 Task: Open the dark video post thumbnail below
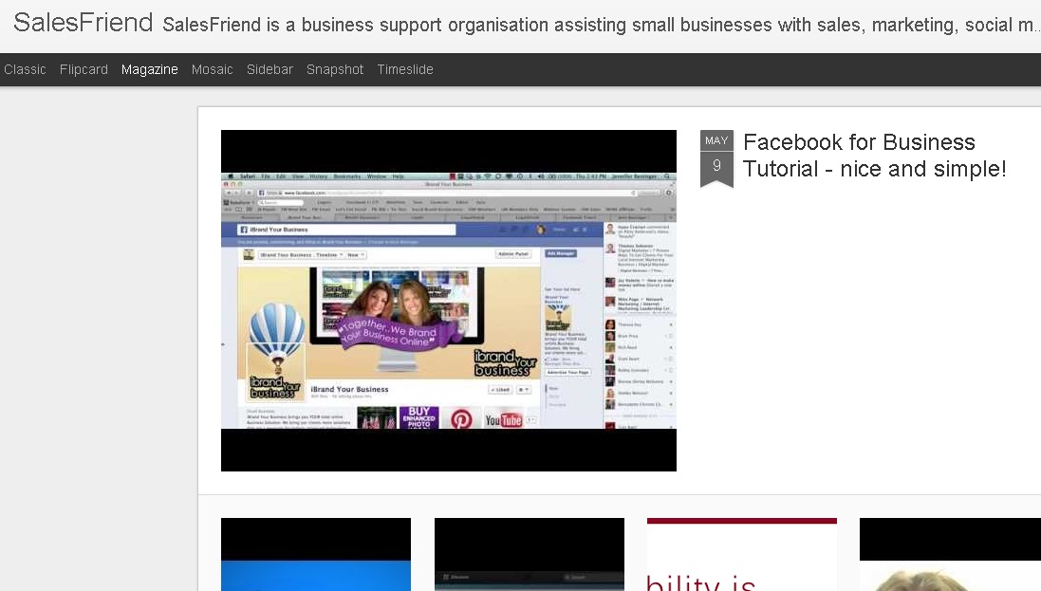(x=530, y=554)
